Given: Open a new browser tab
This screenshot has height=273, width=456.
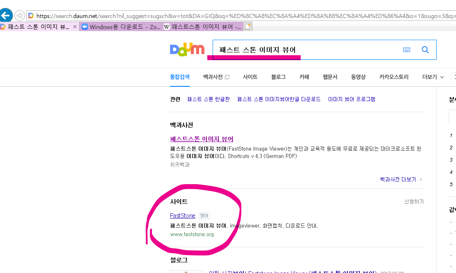Looking at the screenshot, I should pos(248,27).
